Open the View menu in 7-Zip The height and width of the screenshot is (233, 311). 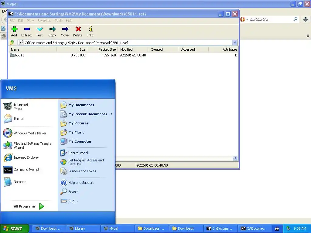click(x=30, y=21)
